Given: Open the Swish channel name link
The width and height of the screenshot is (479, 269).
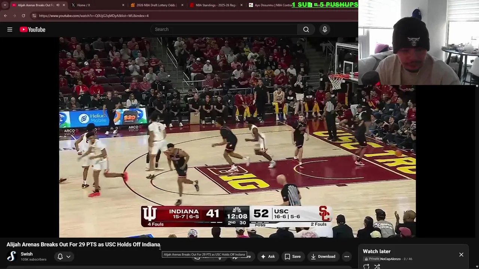Looking at the screenshot, I should click(x=27, y=254).
